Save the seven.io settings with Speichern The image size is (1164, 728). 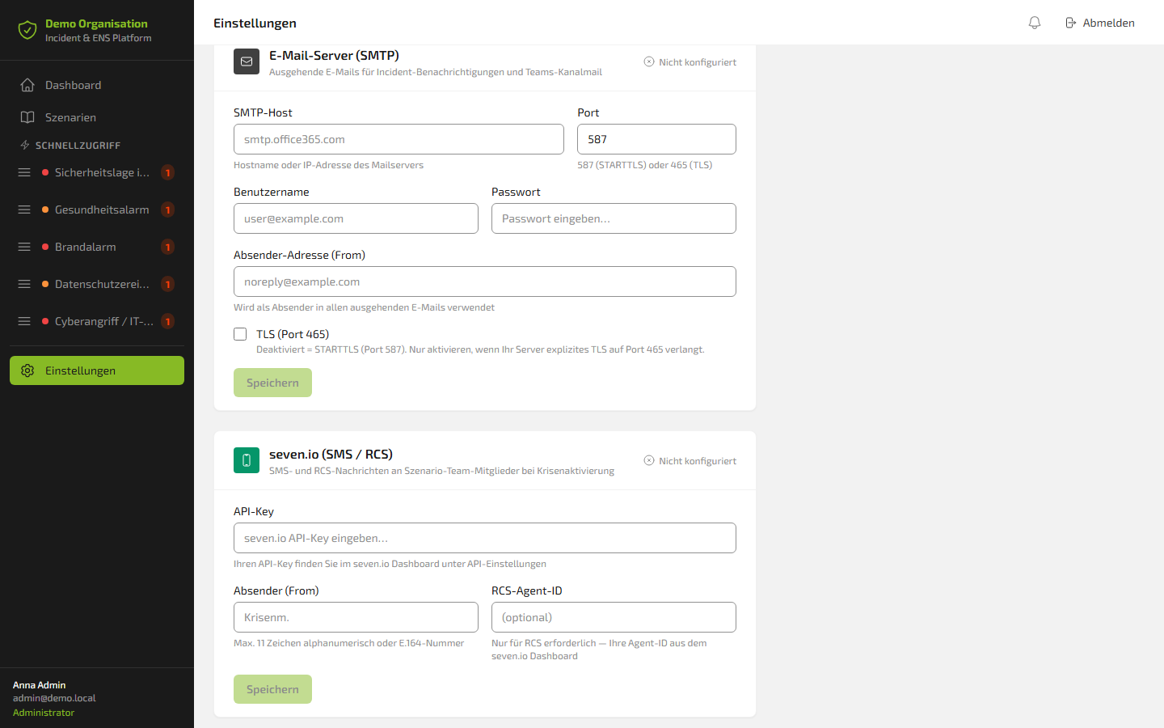tap(272, 689)
